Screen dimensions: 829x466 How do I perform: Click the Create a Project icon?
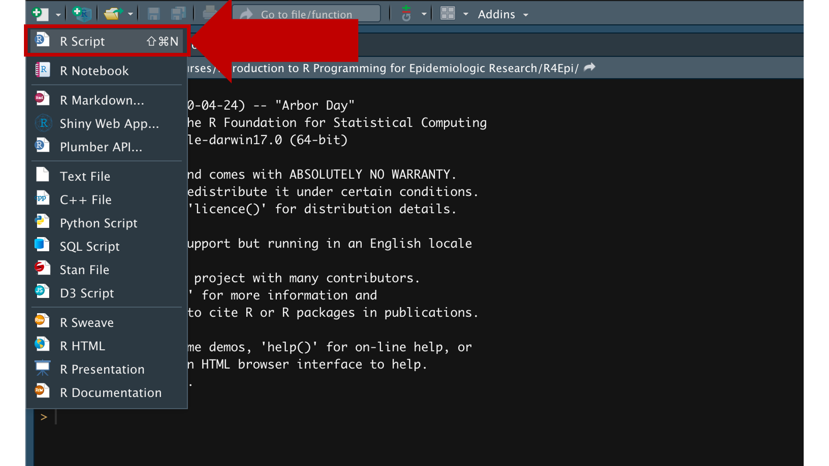click(x=82, y=14)
